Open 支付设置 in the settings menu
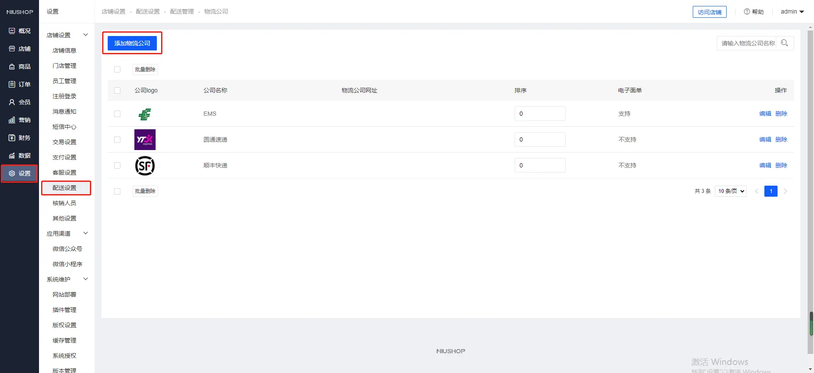This screenshot has height=373, width=814. coord(64,157)
